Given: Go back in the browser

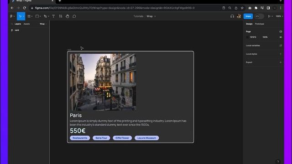Looking at the screenshot, I should click(12, 8).
